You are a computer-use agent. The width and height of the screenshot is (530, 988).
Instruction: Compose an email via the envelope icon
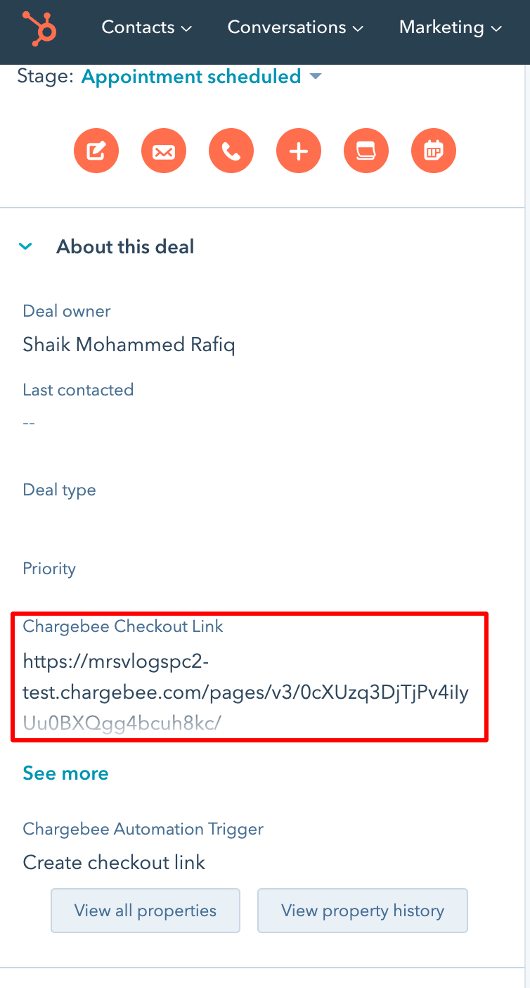(x=164, y=151)
